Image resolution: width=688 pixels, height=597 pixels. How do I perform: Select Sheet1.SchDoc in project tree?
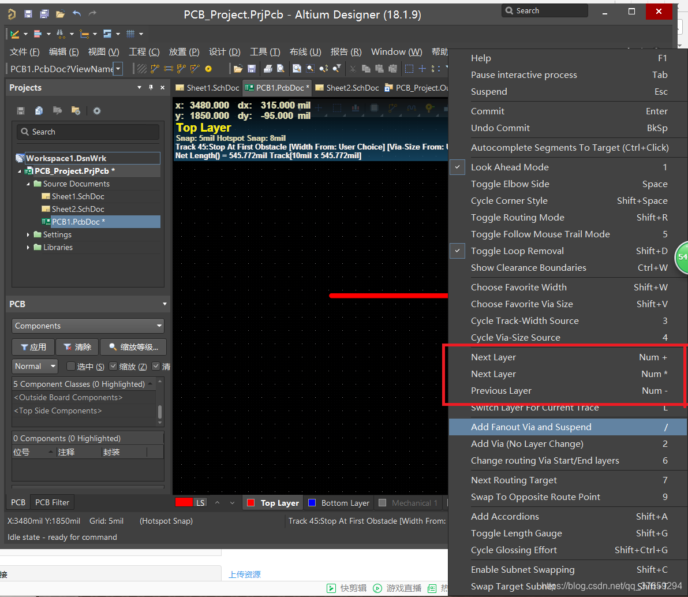tap(78, 197)
